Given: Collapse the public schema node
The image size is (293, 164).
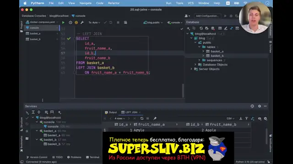Looking at the screenshot, I should pyautogui.click(x=195, y=42).
